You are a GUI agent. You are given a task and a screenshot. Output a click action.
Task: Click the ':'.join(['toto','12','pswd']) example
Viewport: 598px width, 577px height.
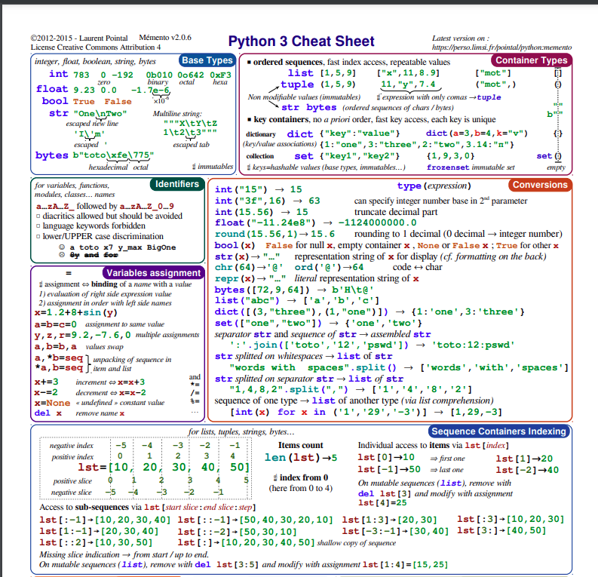point(372,345)
